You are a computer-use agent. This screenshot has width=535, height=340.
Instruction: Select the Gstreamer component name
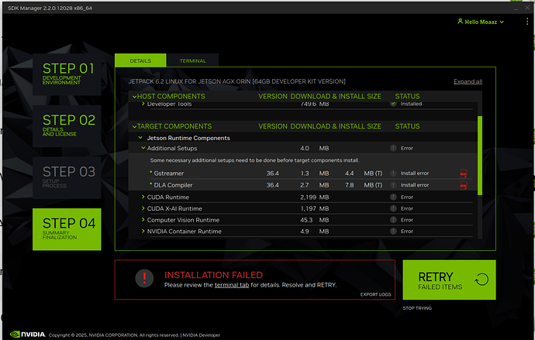point(168,173)
